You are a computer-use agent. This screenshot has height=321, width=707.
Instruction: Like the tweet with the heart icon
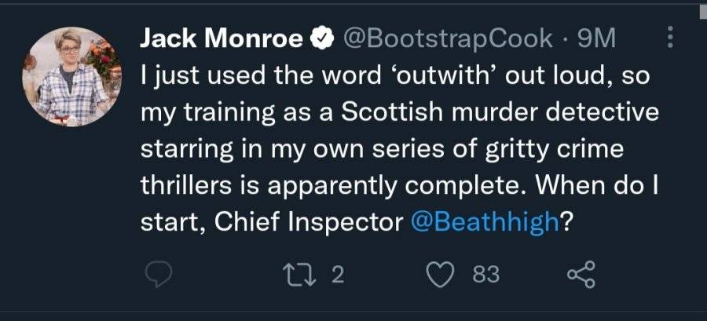[x=440, y=275]
